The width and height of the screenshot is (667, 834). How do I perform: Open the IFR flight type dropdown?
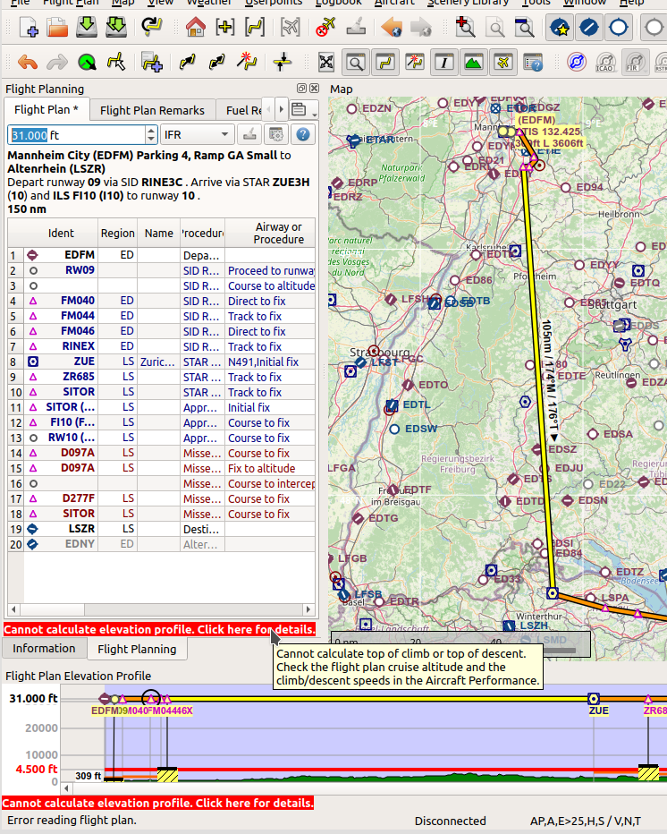click(197, 134)
